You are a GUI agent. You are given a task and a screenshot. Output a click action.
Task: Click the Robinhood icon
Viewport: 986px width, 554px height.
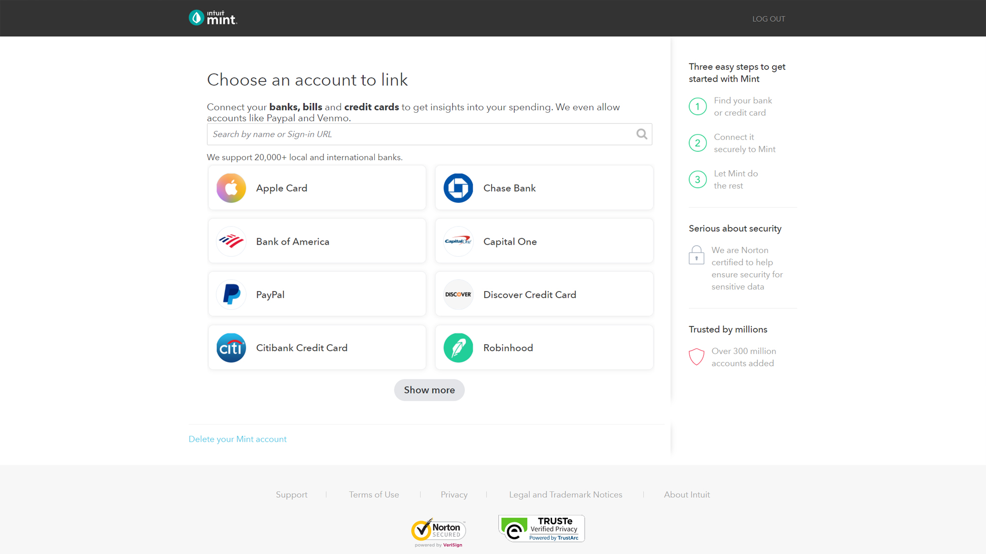click(x=458, y=347)
